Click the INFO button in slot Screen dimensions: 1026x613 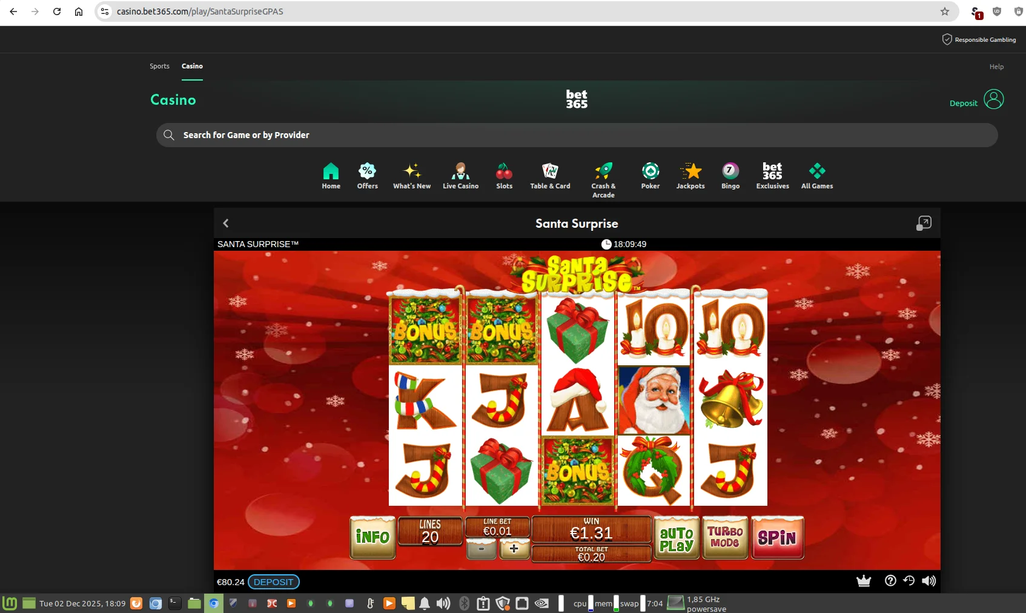click(x=372, y=537)
